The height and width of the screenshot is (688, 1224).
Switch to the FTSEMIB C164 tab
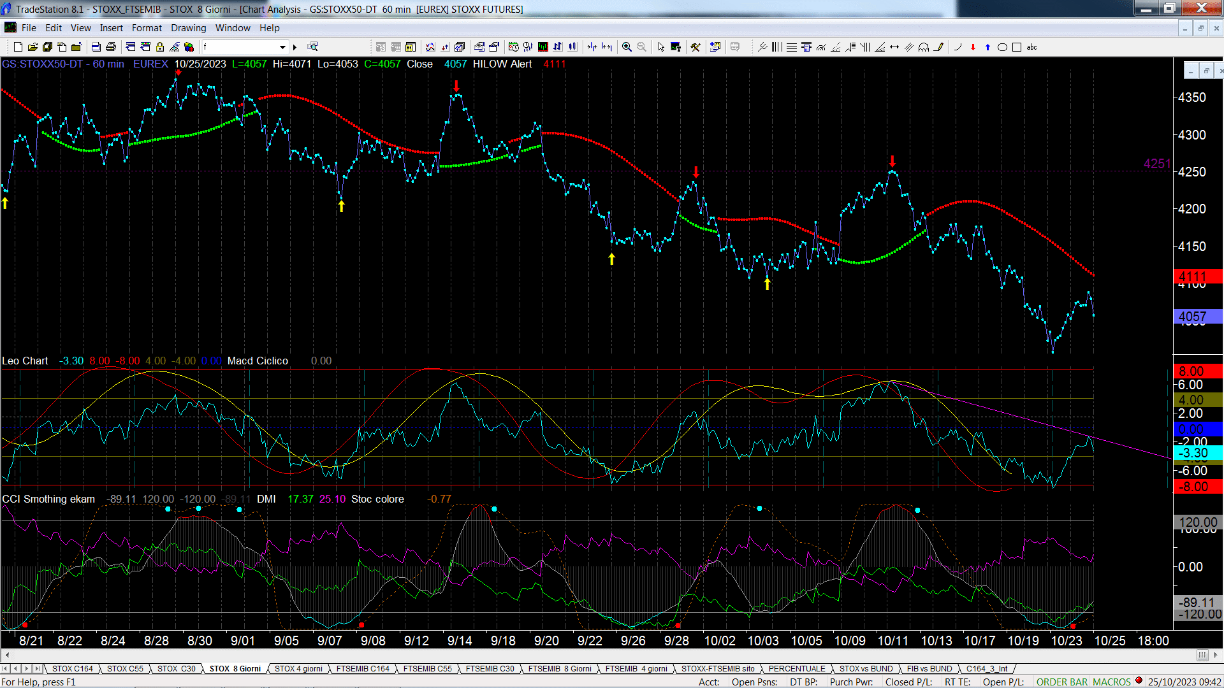(363, 669)
